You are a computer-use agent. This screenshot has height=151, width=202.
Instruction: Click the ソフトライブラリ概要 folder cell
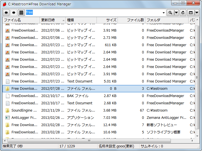coord(163,132)
